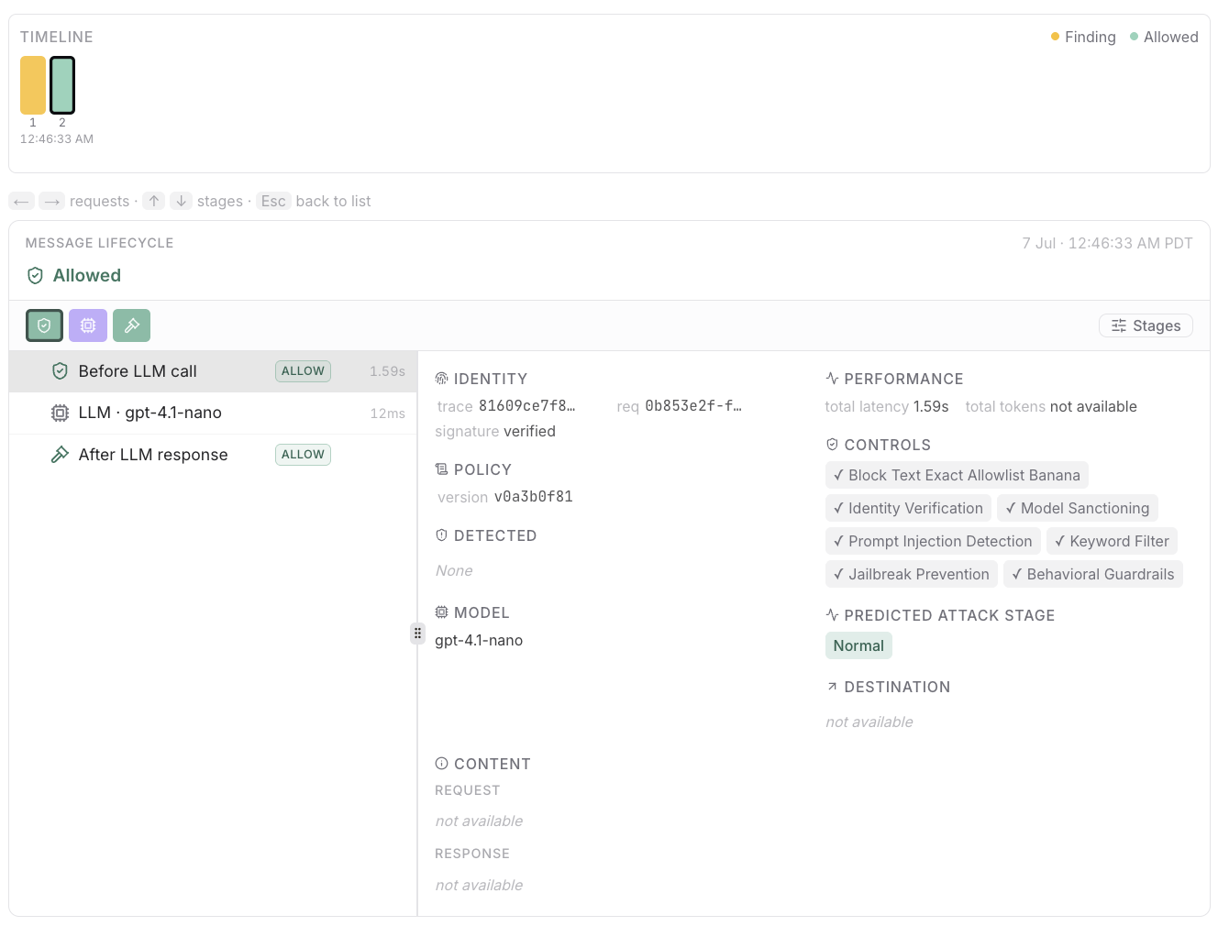The image size is (1218, 926).
Task: Click green Allowed timeline bar number 2
Action: (62, 85)
